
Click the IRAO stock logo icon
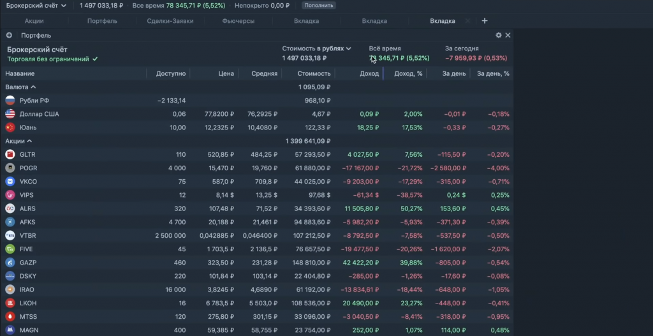pos(10,289)
